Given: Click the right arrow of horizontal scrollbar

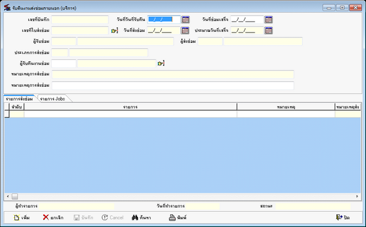Looking at the screenshot, I should tap(357, 196).
